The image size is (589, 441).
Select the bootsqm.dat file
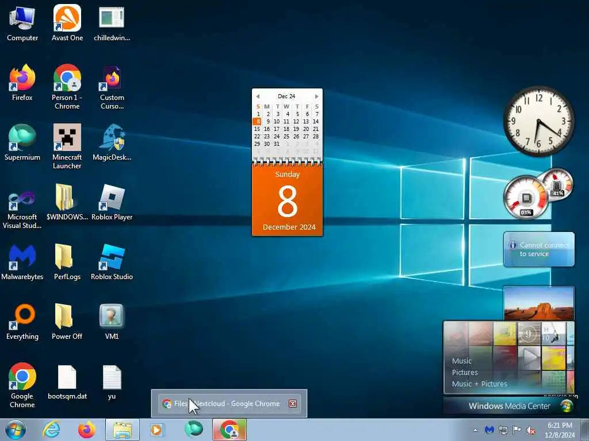click(x=67, y=382)
